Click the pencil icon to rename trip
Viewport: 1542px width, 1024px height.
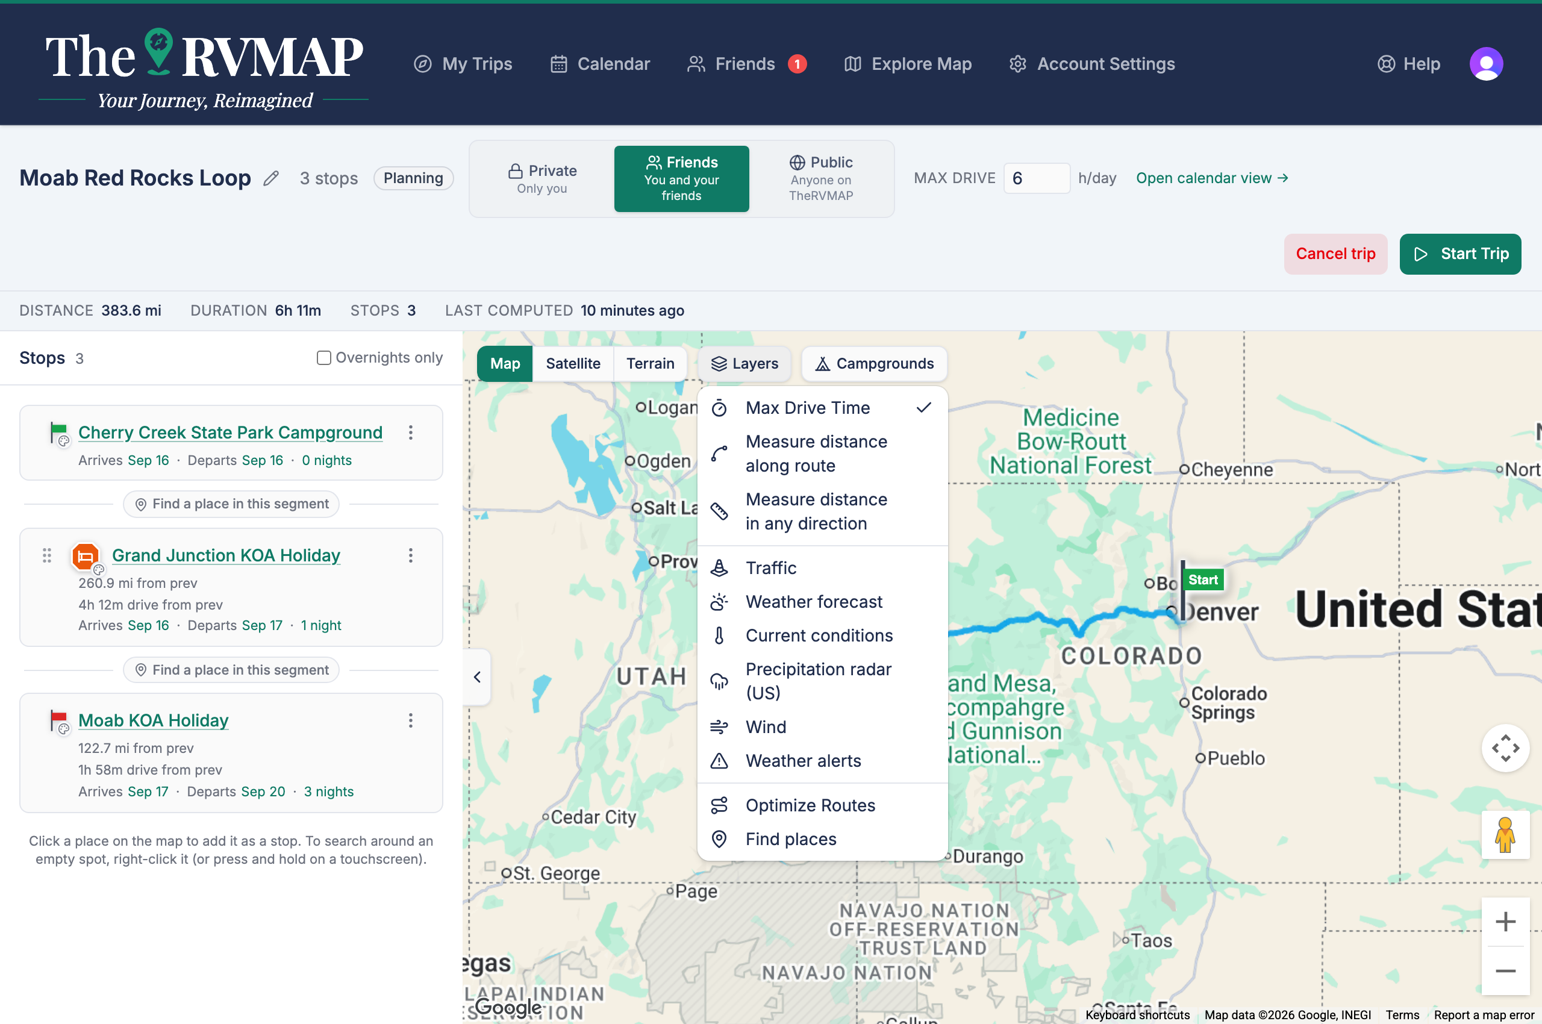coord(271,178)
